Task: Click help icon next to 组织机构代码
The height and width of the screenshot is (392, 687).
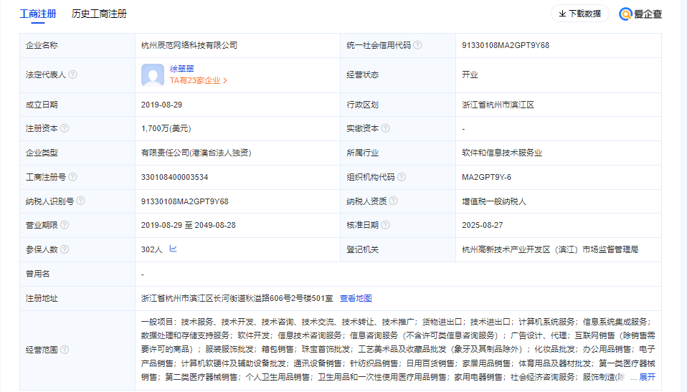Action: [x=402, y=176]
